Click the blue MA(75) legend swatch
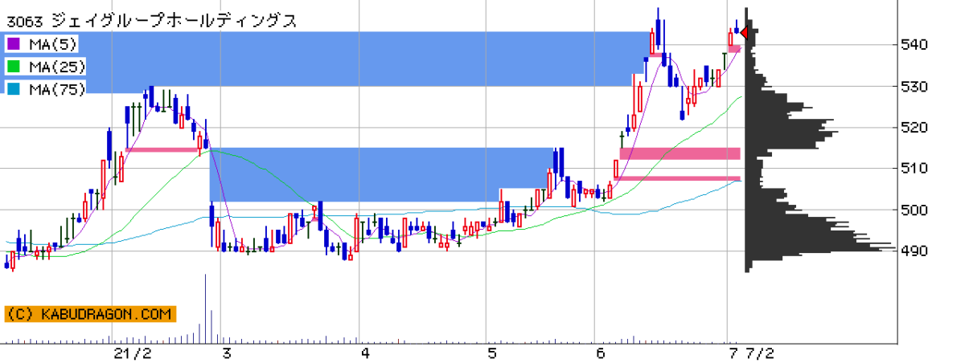The height and width of the screenshot is (363, 965). (13, 89)
